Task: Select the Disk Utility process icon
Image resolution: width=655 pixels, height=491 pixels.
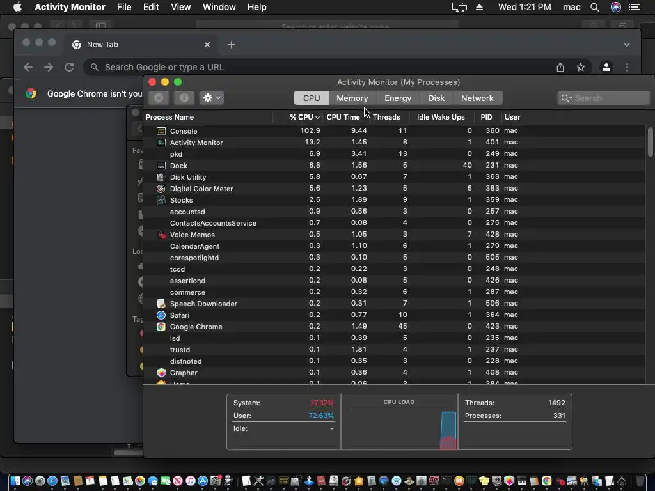Action: [x=161, y=177]
